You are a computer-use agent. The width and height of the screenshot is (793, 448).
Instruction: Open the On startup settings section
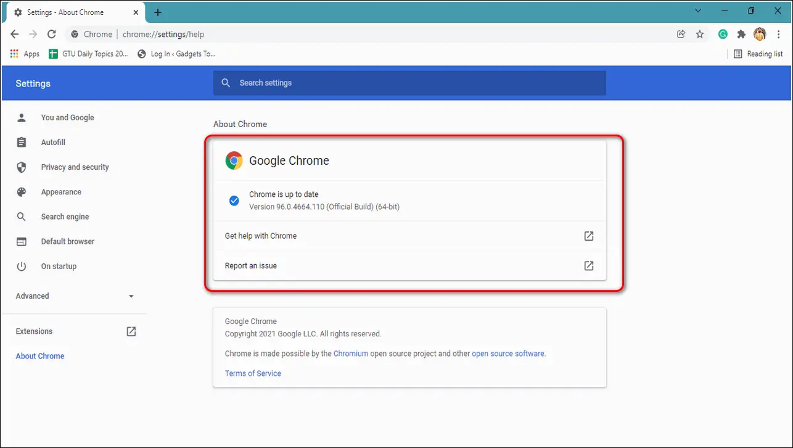[x=59, y=267]
